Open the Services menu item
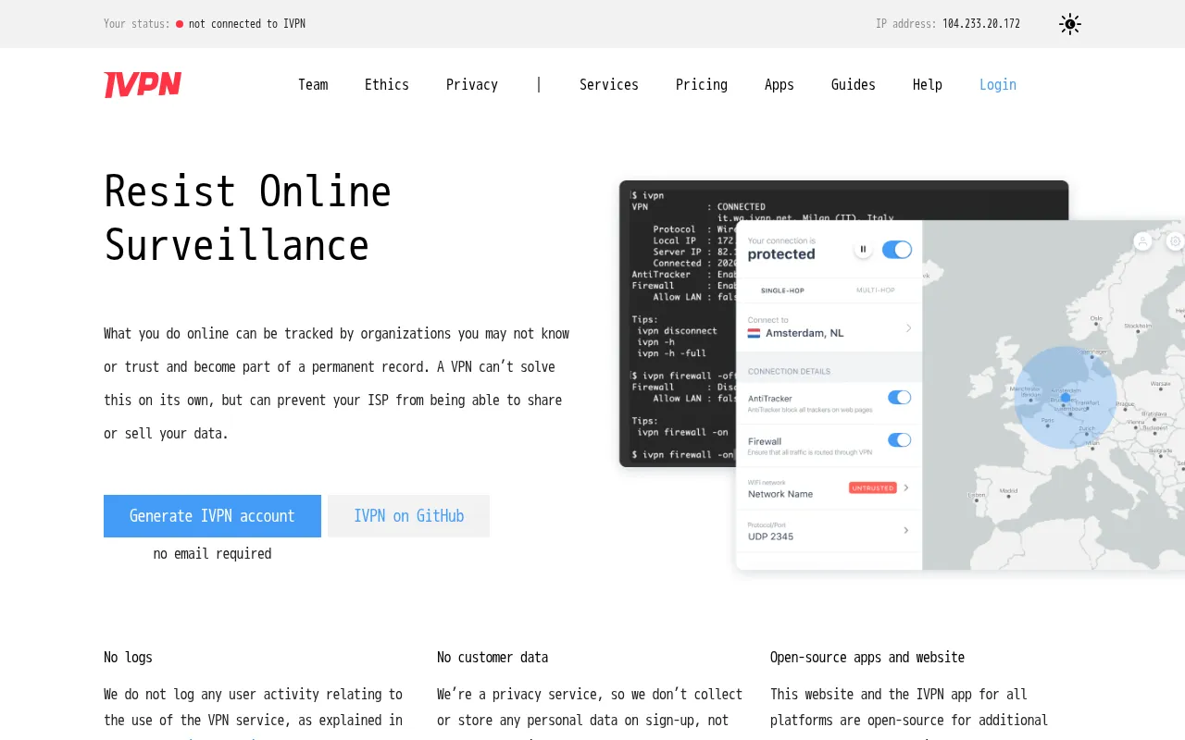The image size is (1185, 740). (x=609, y=85)
